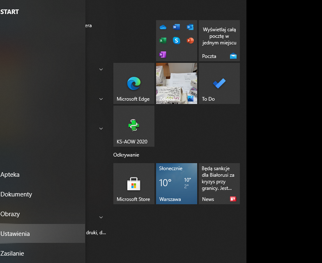Open Obrazy from the Start sidebar
322x263 pixels.
click(43, 214)
